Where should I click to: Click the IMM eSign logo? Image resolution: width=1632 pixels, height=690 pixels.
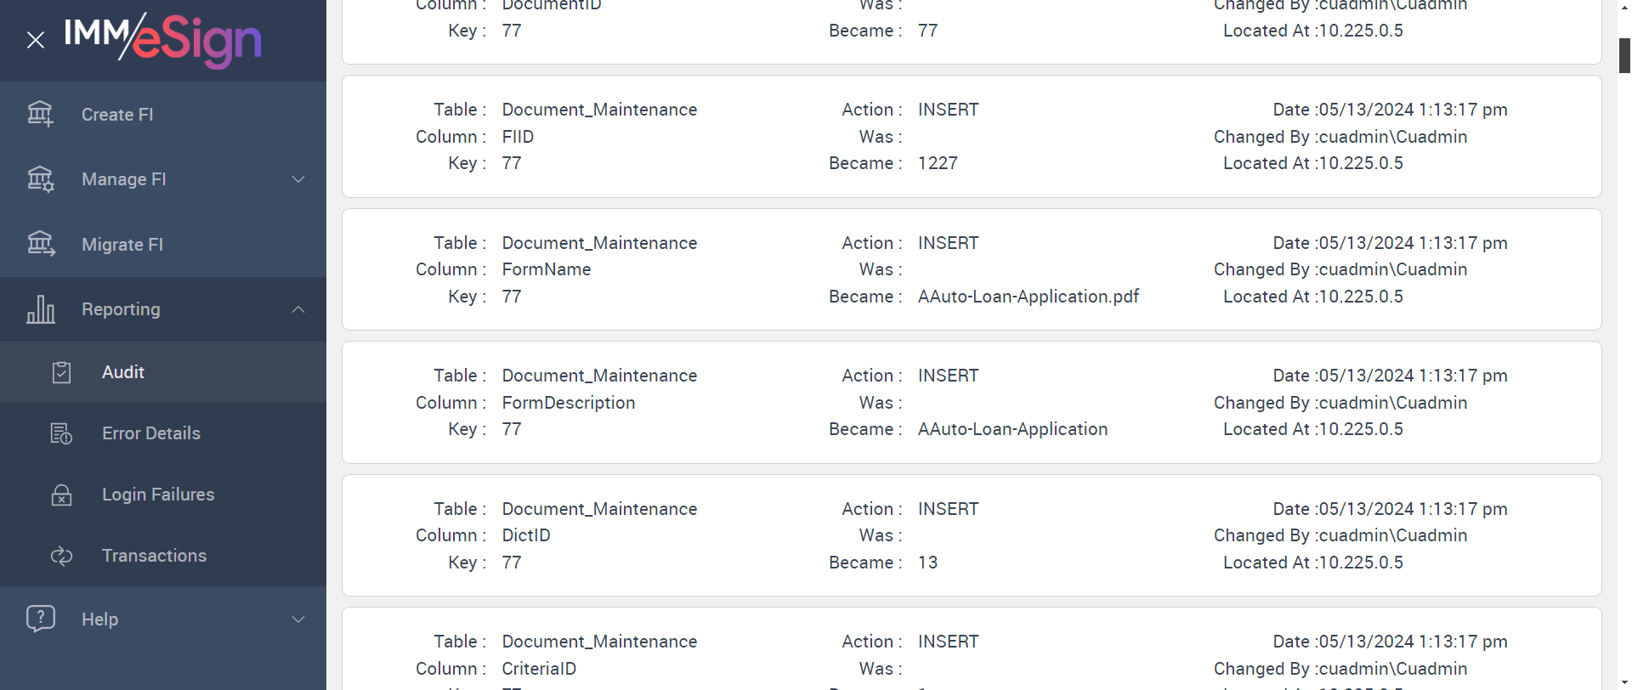(x=163, y=39)
